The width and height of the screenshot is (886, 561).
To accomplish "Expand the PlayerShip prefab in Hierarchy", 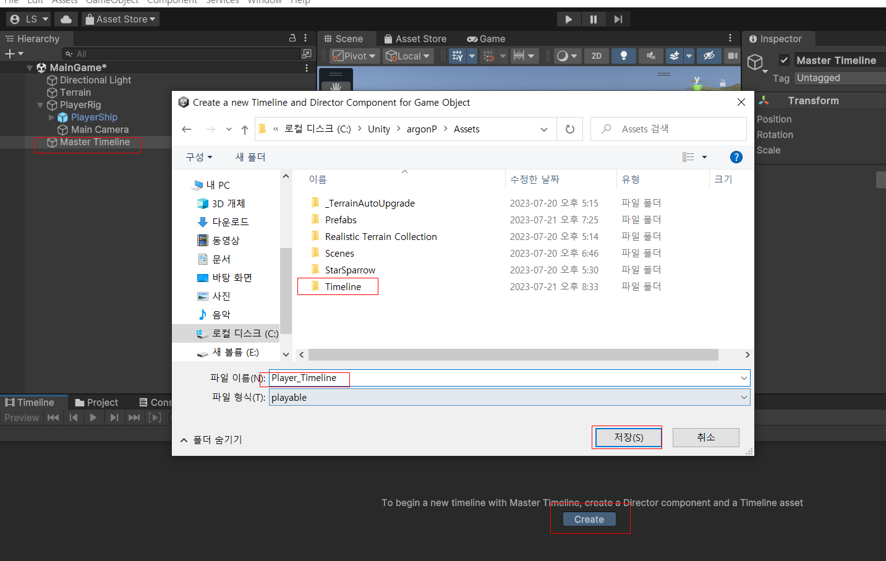I will pyautogui.click(x=51, y=118).
